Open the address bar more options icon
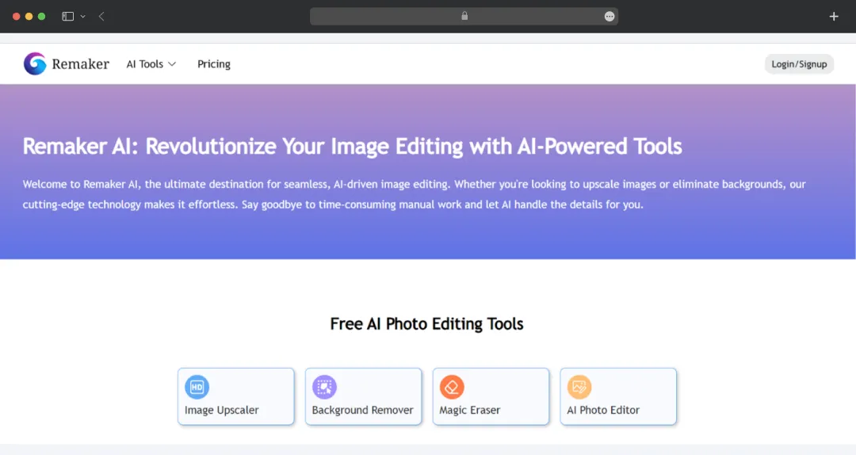The width and height of the screenshot is (856, 455). tap(610, 17)
